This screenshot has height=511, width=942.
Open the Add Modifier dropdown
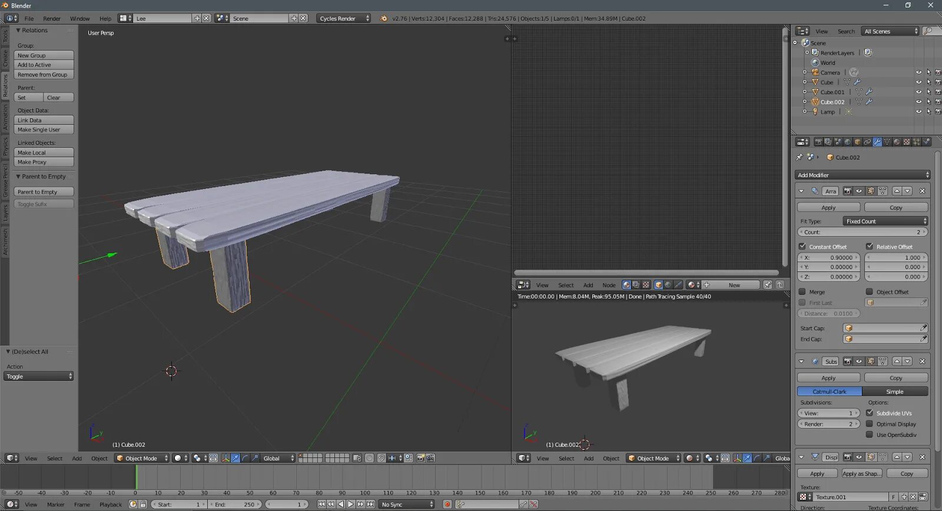pyautogui.click(x=863, y=175)
